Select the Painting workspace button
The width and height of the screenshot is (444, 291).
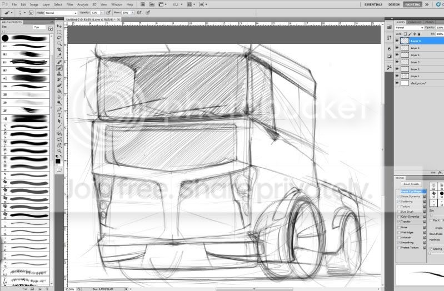(412, 4)
